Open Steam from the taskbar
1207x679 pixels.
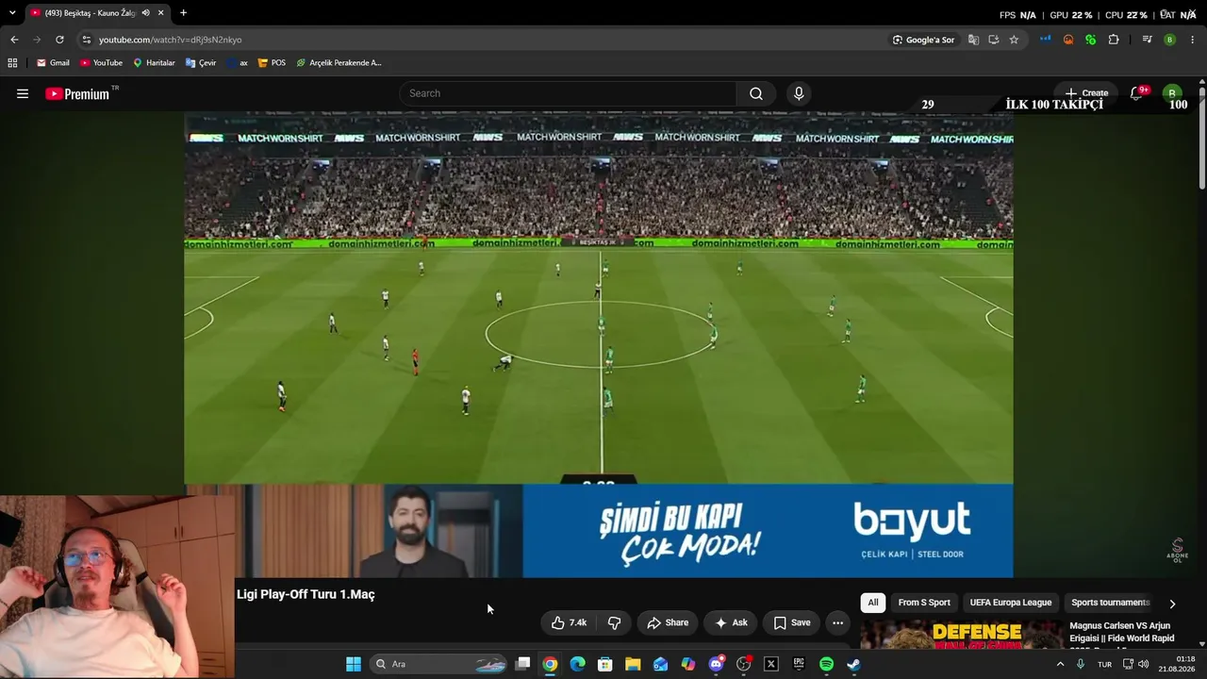(x=853, y=664)
